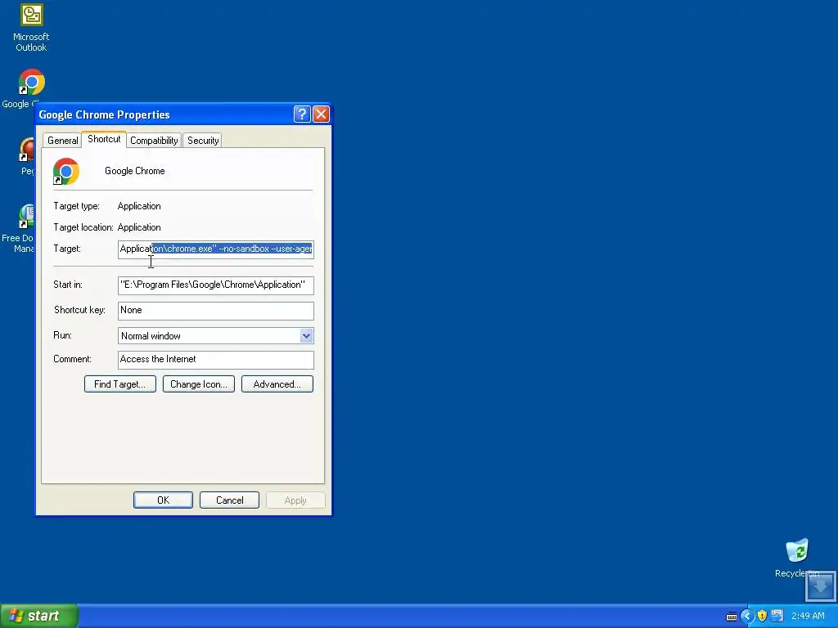Open the Windows Start menu
Image resolution: width=838 pixels, height=628 pixels.
click(39, 616)
